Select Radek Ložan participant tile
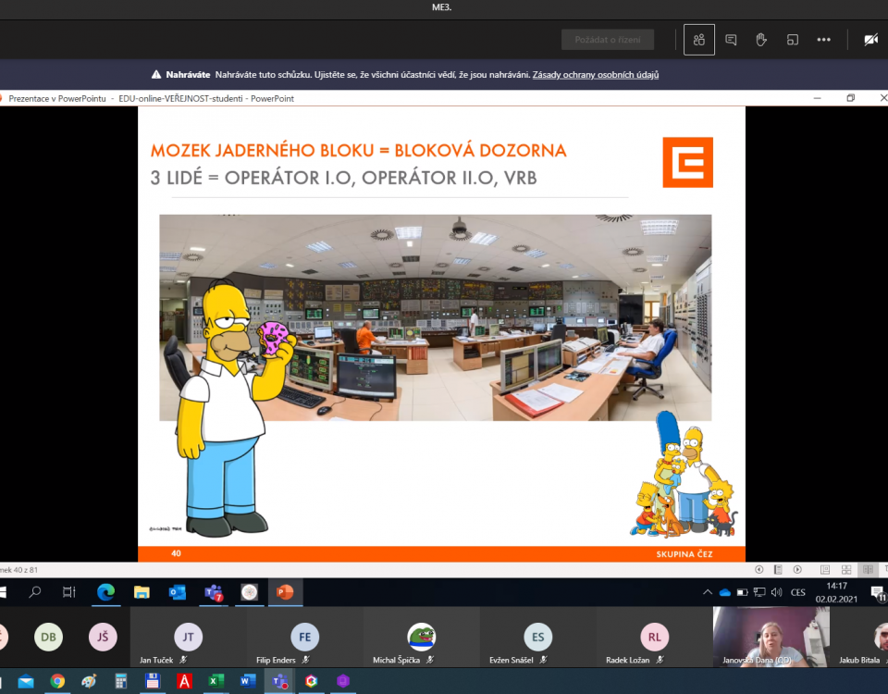This screenshot has height=694, width=888. [654, 637]
